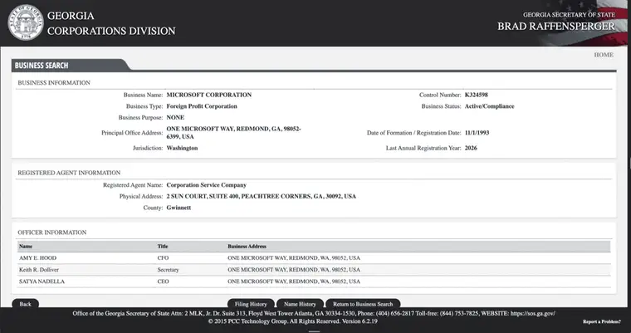Click the county value Gwinnett
631x333 pixels.
click(x=179, y=208)
